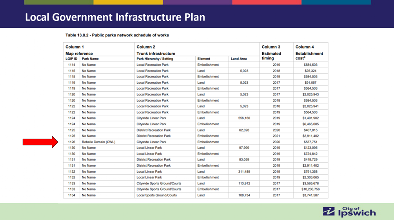Image resolution: width=394 pixels, height=220 pixels.
Task: Select the '$791,358' cost value
Action: coord(310,171)
